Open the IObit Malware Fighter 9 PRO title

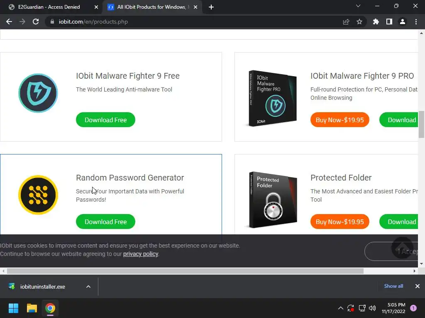point(362,76)
